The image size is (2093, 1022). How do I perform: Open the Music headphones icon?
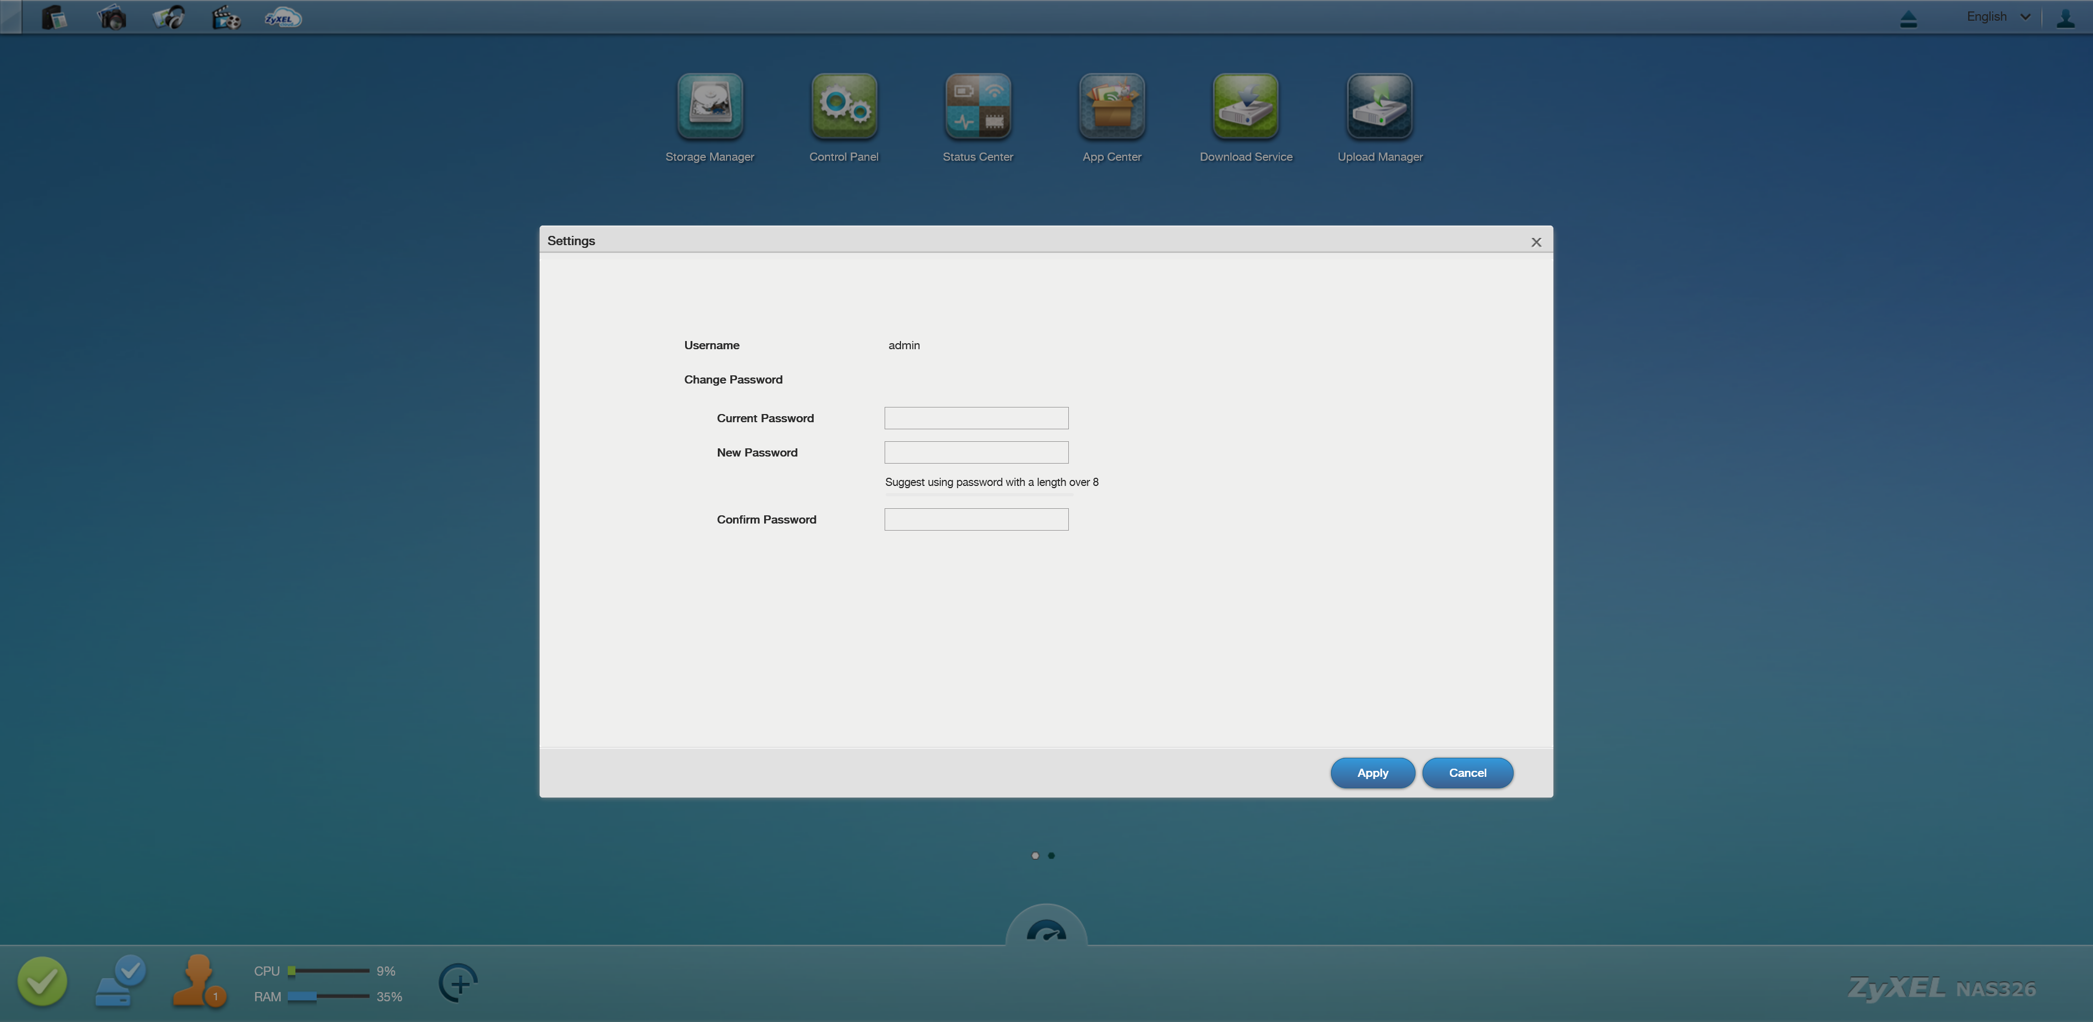click(x=169, y=17)
